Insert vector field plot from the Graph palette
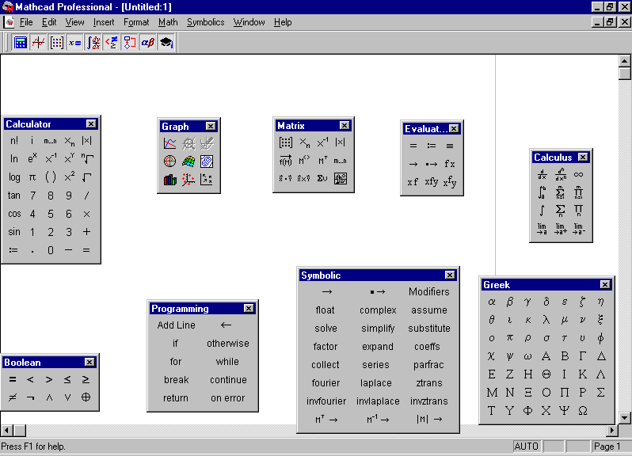632x456 pixels. pyautogui.click(x=207, y=180)
